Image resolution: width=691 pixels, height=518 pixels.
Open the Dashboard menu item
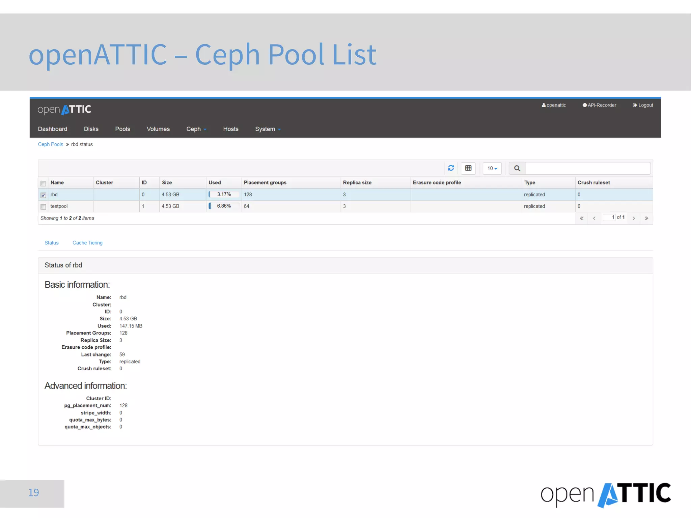coord(53,129)
